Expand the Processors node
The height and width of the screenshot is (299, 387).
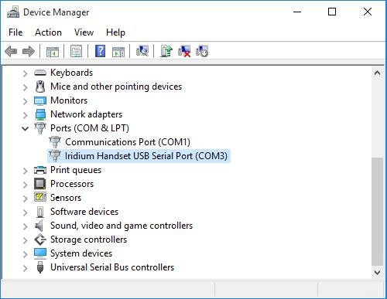point(25,185)
